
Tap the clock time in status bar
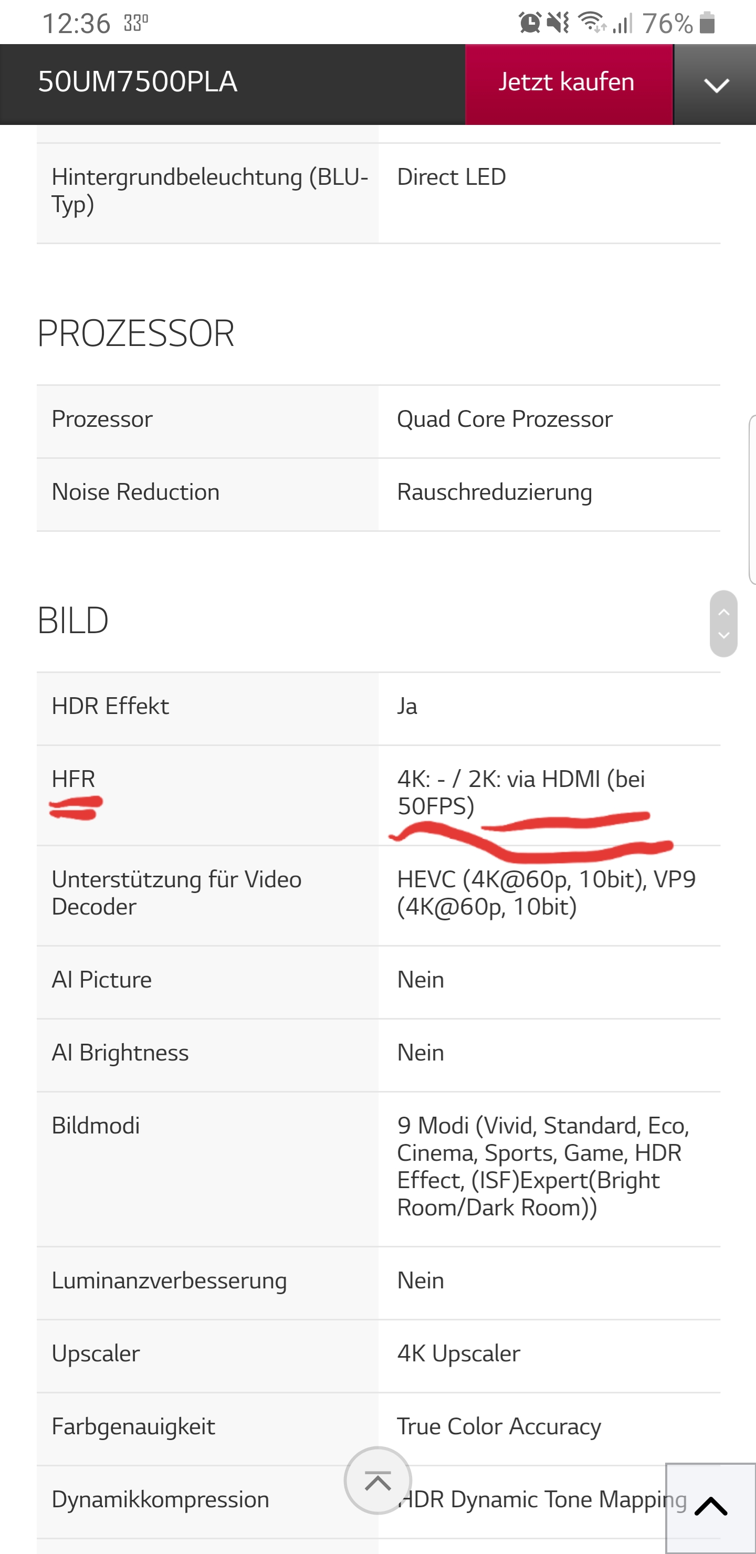click(76, 24)
